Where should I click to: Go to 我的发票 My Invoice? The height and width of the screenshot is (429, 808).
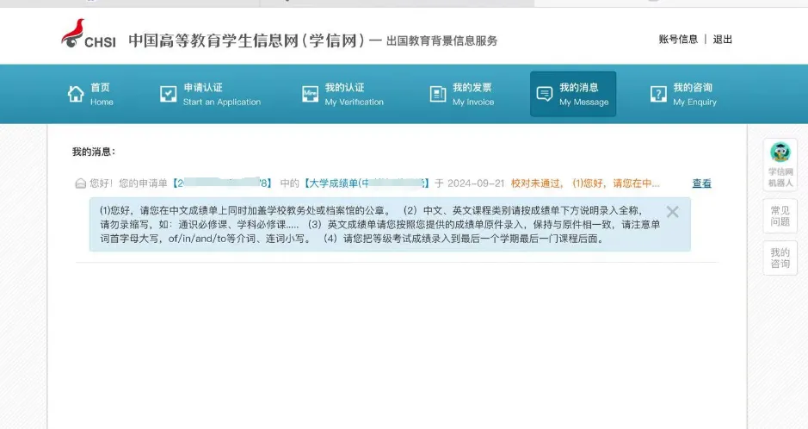(473, 94)
